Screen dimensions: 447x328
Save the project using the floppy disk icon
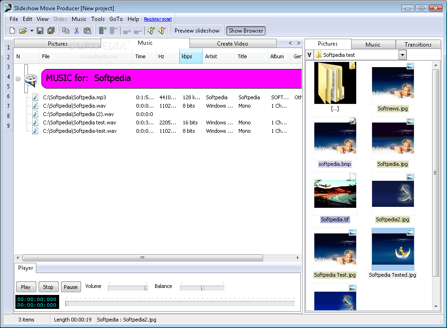pos(40,31)
